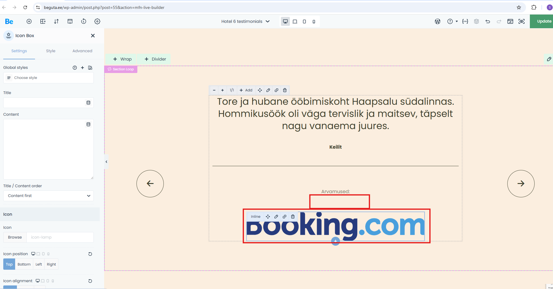Viewport: 553px width, 289px height.
Task: Collapse the left sidebar panel handle
Action: click(x=106, y=162)
